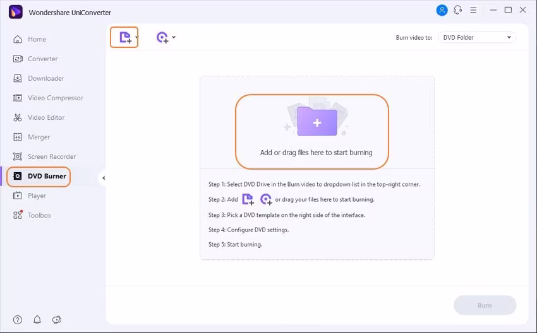Open the hamburger menu in title bar
The height and width of the screenshot is (333, 537).
pos(473,10)
